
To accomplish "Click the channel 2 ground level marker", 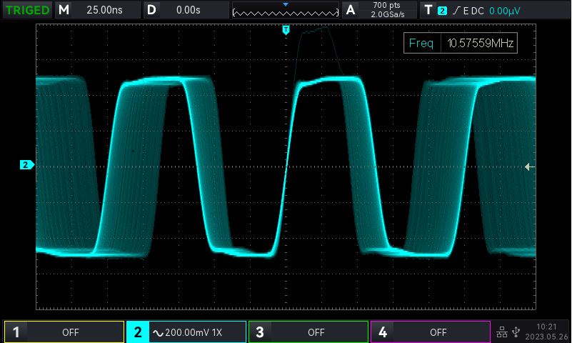I will point(26,165).
